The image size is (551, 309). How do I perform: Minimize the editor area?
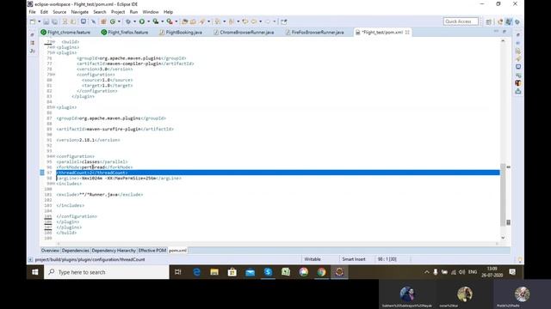(496, 32)
